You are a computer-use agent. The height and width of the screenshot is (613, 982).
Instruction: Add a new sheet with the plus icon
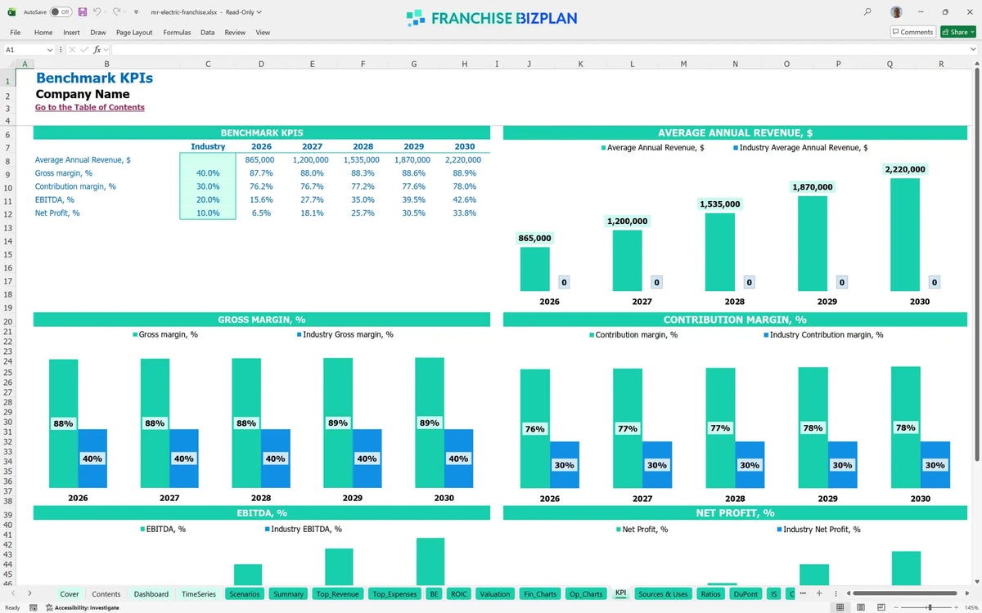pyautogui.click(x=819, y=593)
